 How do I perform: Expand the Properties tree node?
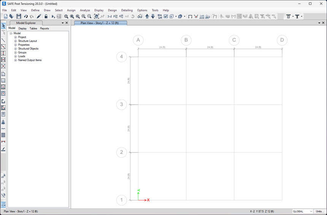(16, 45)
